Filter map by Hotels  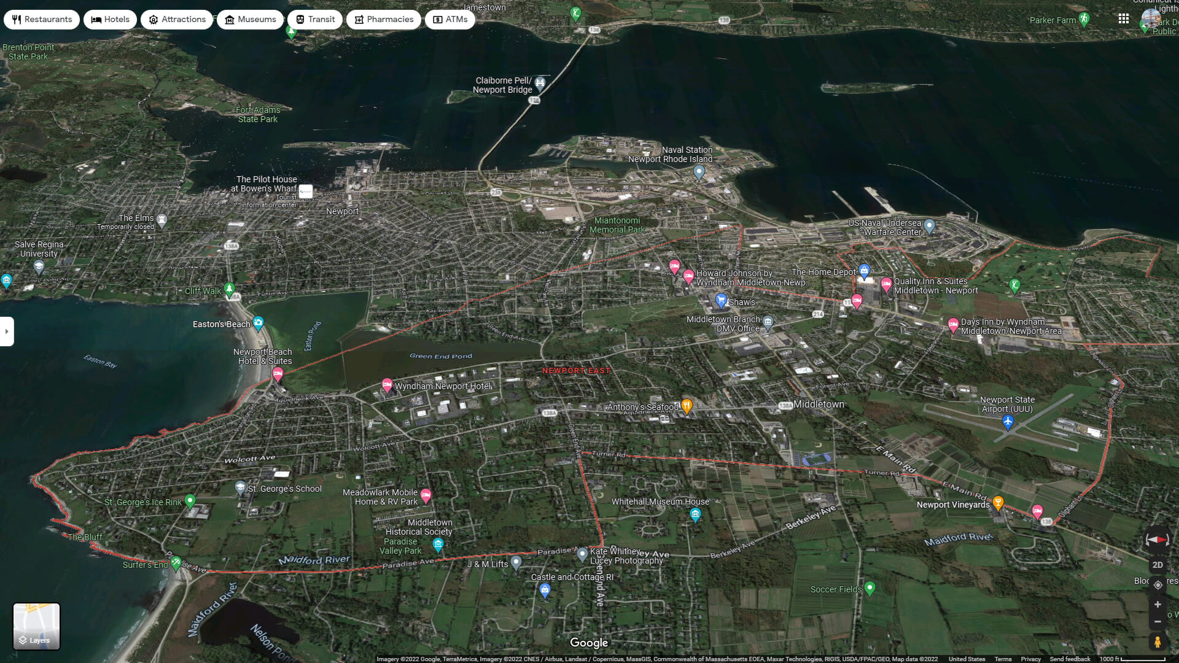(x=111, y=20)
